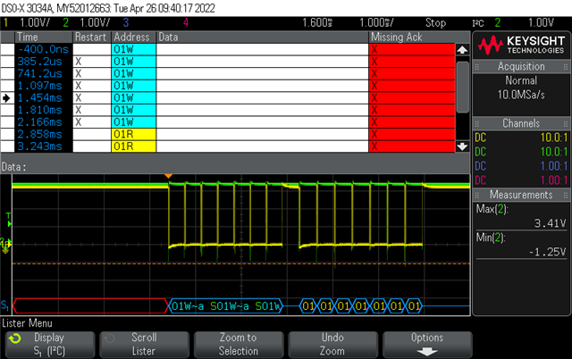Select the 385.2us time row
The height and width of the screenshot is (359, 572).
(x=44, y=62)
